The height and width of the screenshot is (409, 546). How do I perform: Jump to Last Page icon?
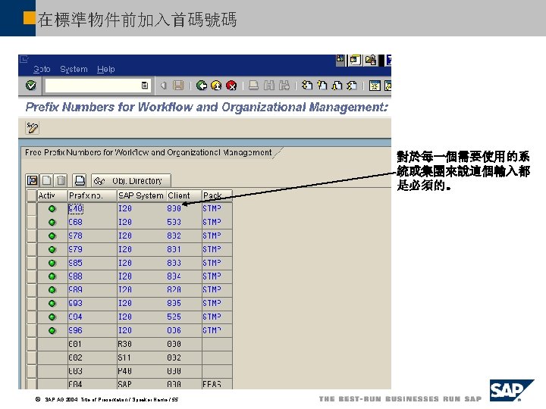point(352,85)
